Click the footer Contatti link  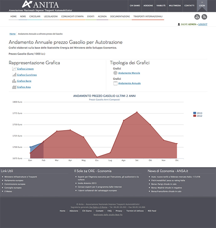100,211
